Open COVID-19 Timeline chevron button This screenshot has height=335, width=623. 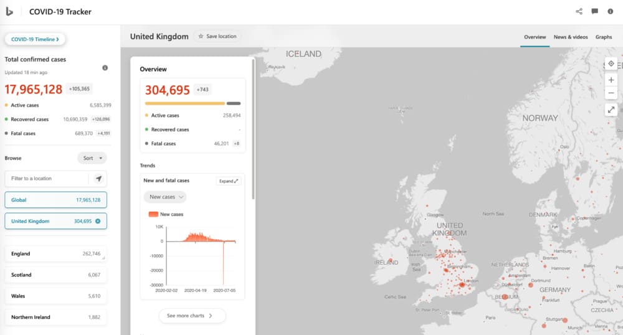coord(35,39)
